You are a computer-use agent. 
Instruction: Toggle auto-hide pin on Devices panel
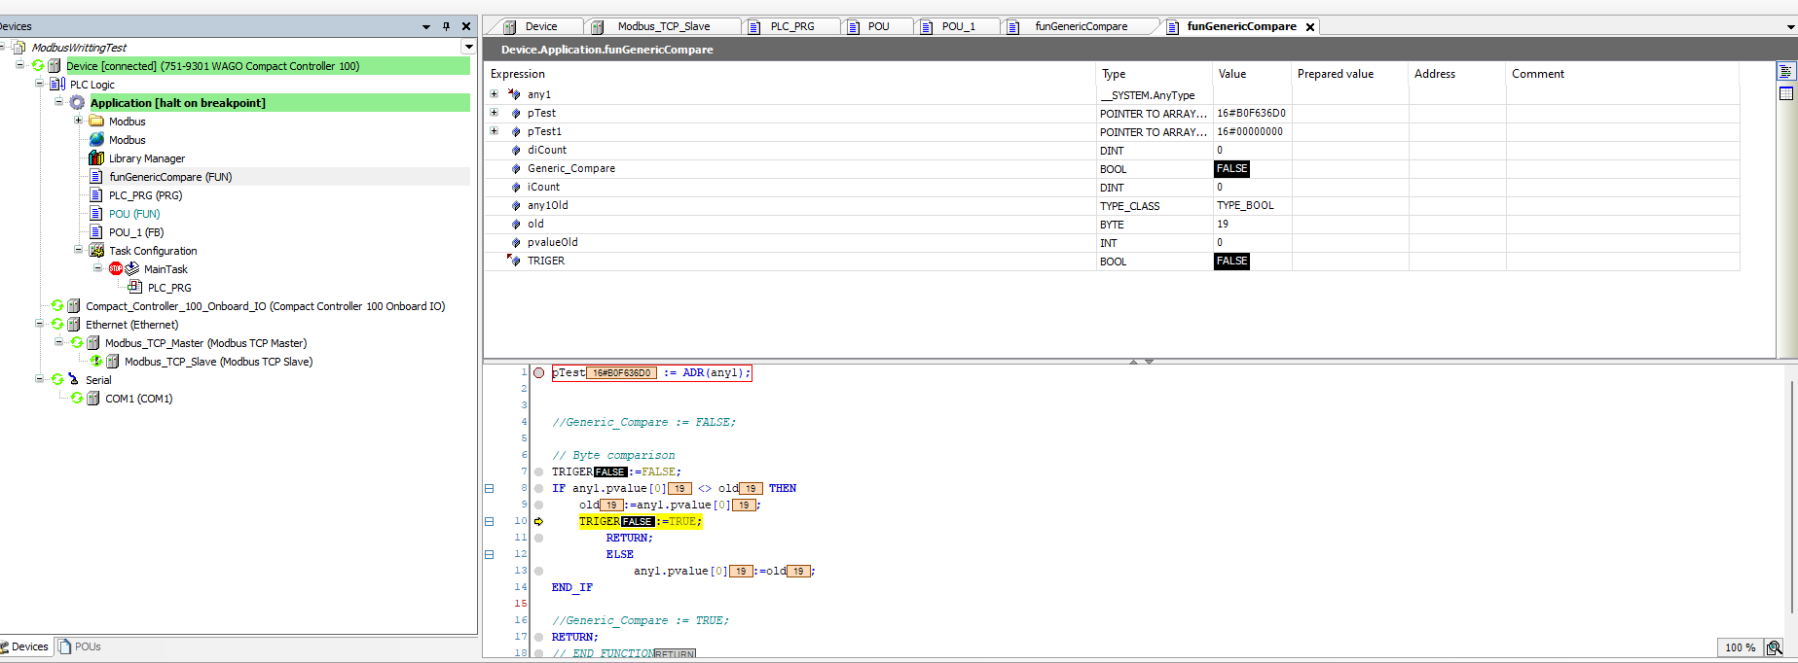tap(446, 26)
